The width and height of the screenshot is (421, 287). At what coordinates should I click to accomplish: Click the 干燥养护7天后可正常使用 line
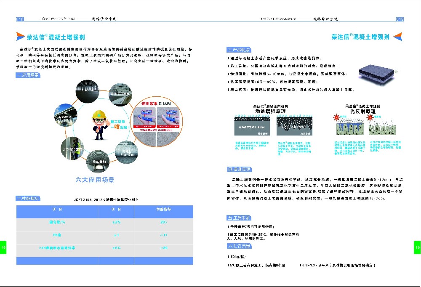click(x=251, y=226)
